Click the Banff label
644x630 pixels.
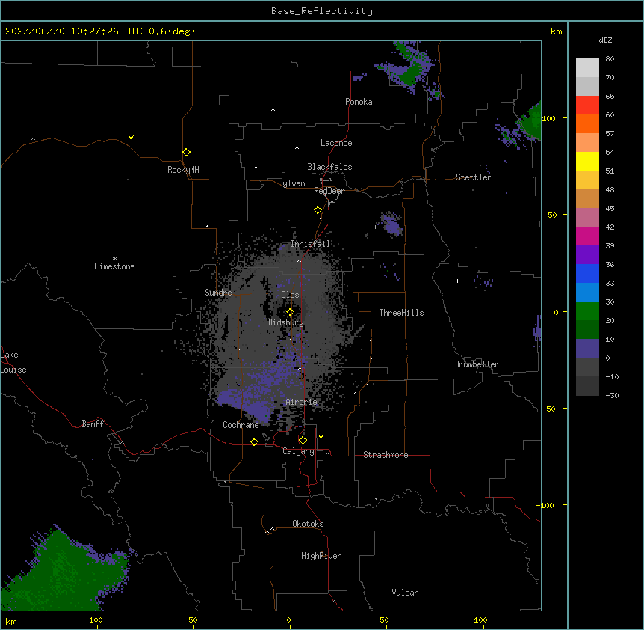[x=93, y=424]
